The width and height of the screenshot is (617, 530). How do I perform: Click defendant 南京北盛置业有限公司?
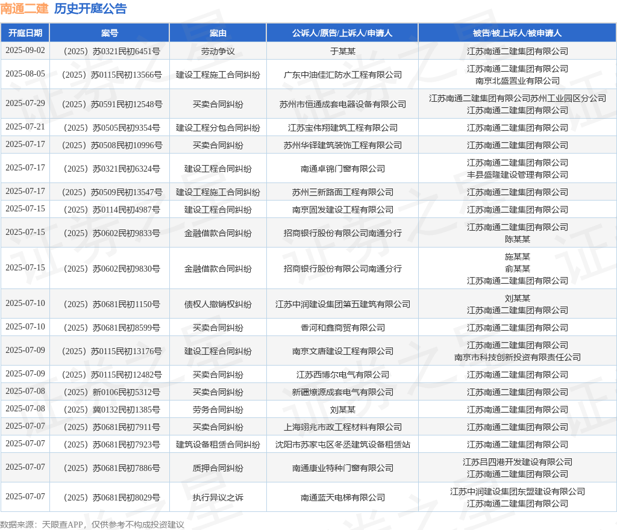[x=518, y=81]
